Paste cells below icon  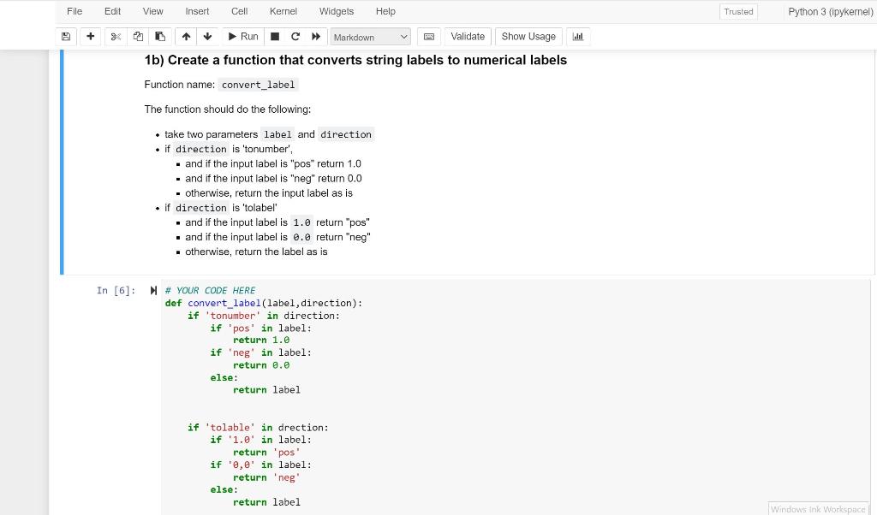[160, 37]
